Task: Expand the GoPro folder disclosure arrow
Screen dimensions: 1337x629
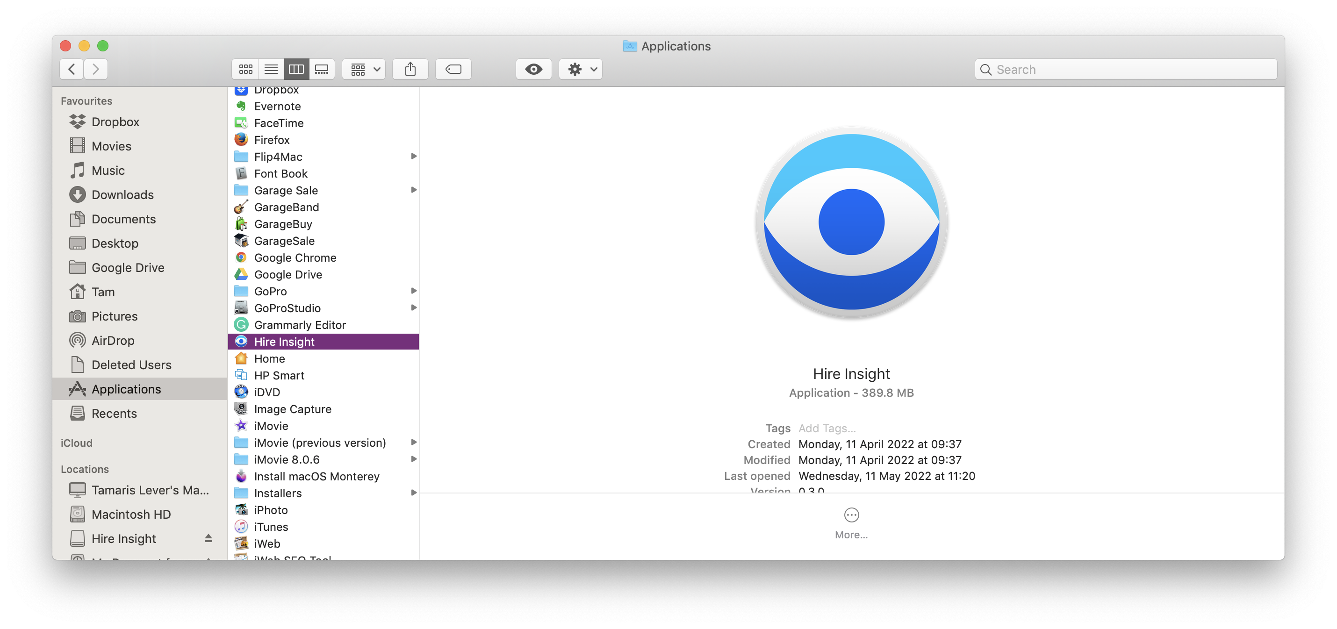Action: [x=414, y=291]
